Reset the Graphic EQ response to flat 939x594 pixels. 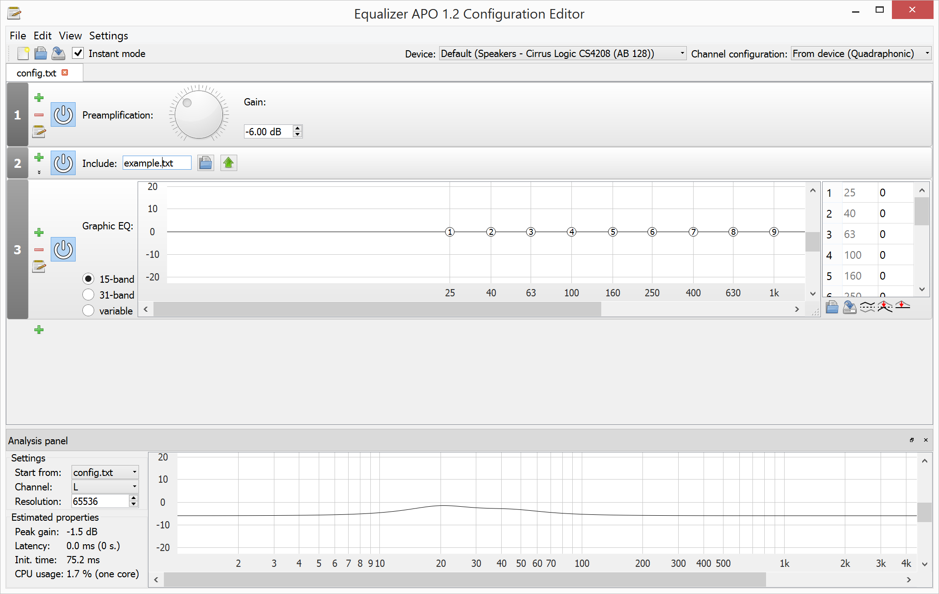tap(902, 306)
